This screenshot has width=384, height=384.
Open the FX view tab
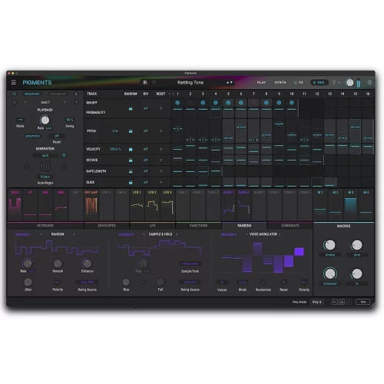pos(299,82)
